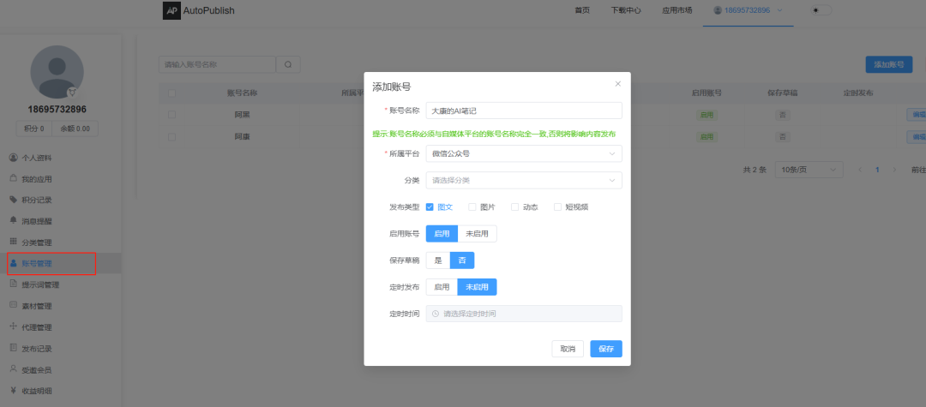Viewport: 926px width, 407px height.
Task: Uncheck the 图文 publish type checkbox
Action: pos(430,207)
